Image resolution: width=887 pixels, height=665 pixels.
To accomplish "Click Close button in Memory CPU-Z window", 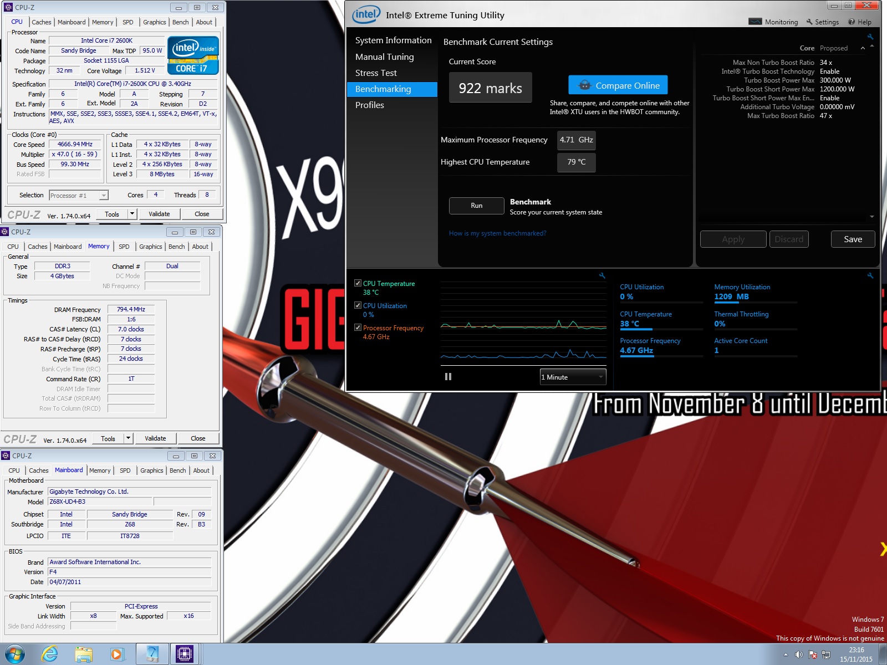I will pos(198,438).
